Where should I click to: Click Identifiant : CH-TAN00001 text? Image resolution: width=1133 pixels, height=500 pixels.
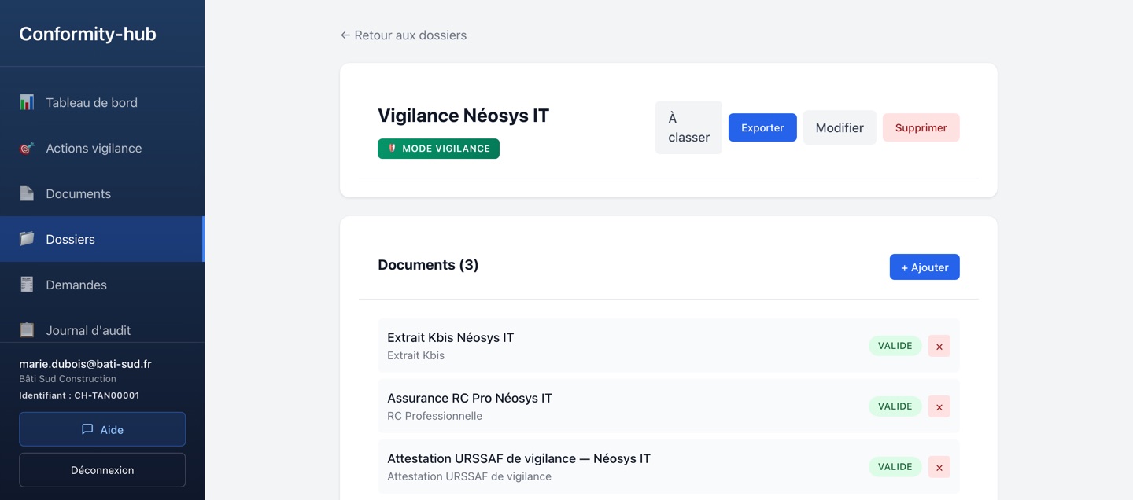[79, 395]
